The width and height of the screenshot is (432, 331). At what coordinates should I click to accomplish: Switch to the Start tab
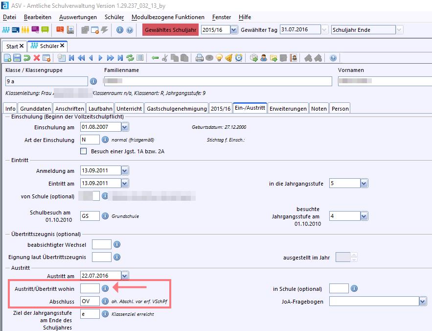tap(12, 47)
